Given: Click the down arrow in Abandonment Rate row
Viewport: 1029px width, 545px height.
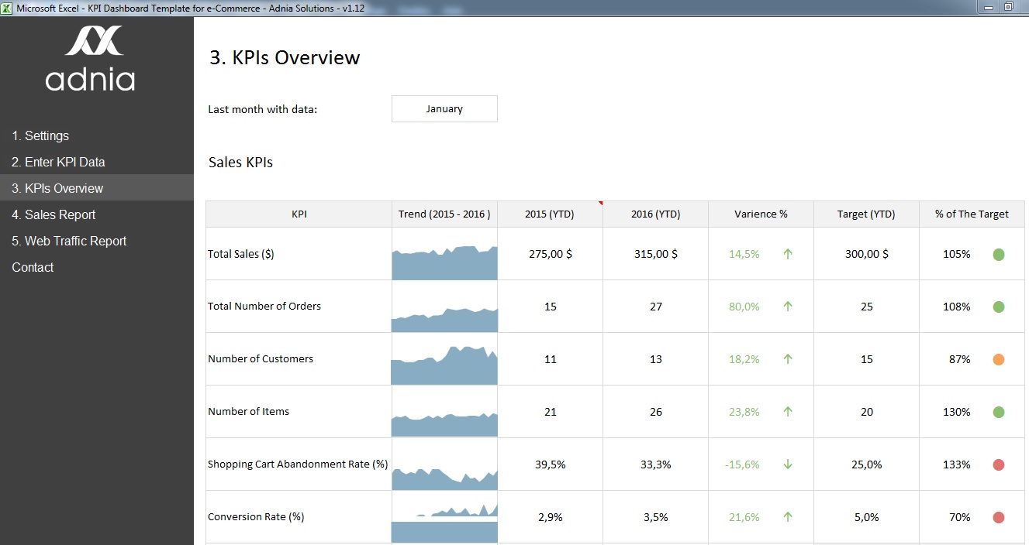Looking at the screenshot, I should [788, 464].
